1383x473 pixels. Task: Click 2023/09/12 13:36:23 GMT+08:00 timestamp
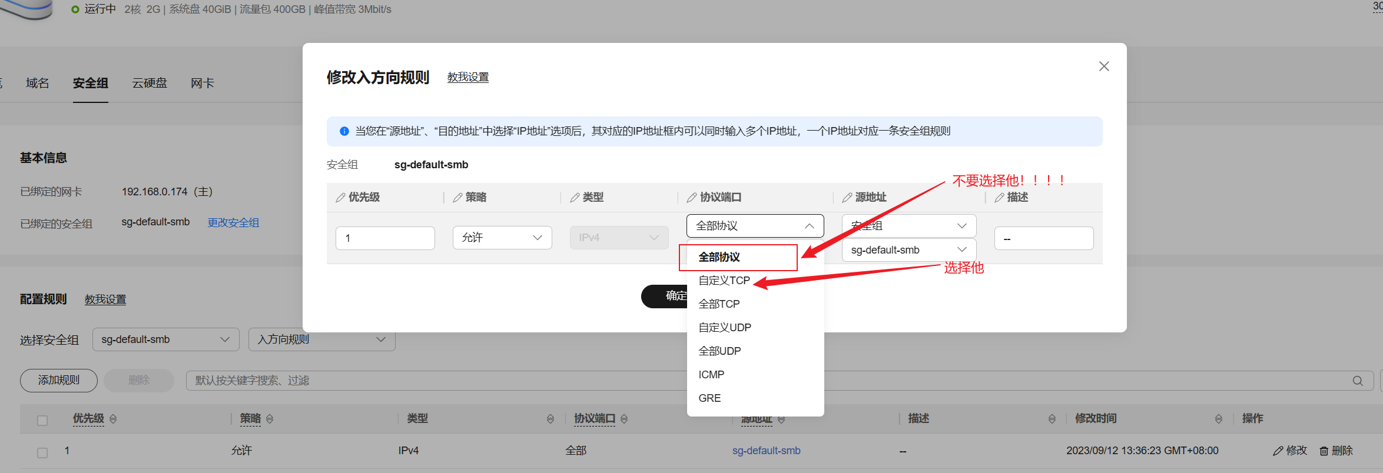pyautogui.click(x=1142, y=451)
